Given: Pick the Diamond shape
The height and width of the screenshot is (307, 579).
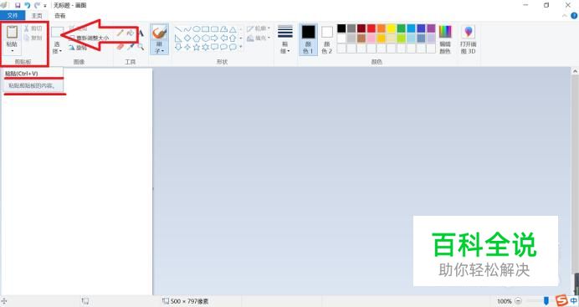Looking at the screenshot, I should click(x=187, y=38).
